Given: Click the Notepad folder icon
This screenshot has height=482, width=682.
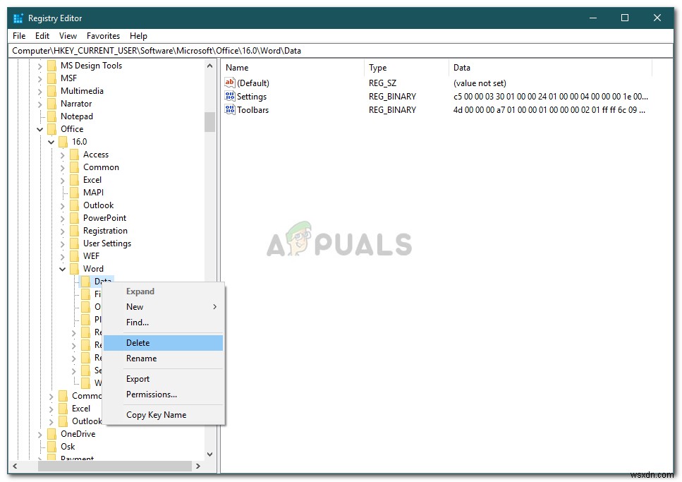Looking at the screenshot, I should click(51, 116).
